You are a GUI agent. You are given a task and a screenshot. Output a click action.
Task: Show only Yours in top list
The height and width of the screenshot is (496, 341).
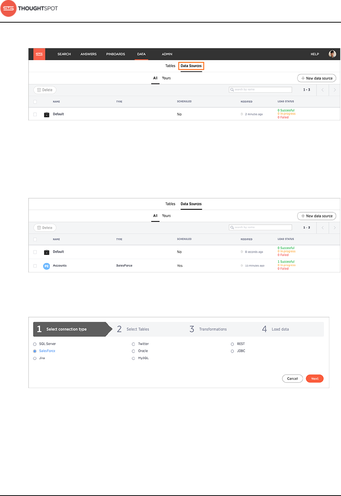pyautogui.click(x=166, y=78)
